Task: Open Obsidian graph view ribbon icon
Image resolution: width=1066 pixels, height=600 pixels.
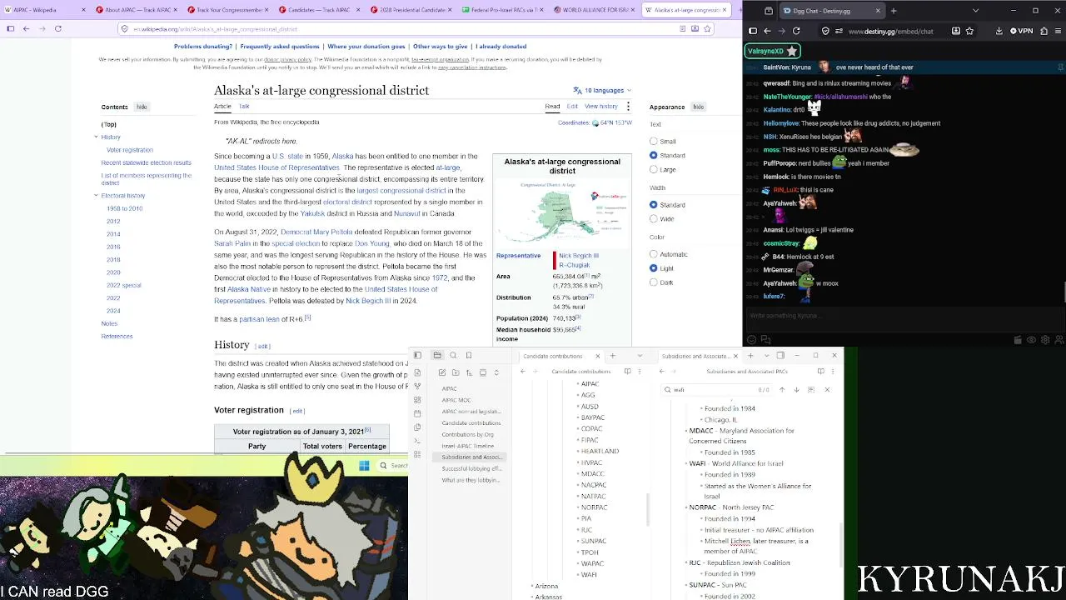Action: pyautogui.click(x=417, y=387)
